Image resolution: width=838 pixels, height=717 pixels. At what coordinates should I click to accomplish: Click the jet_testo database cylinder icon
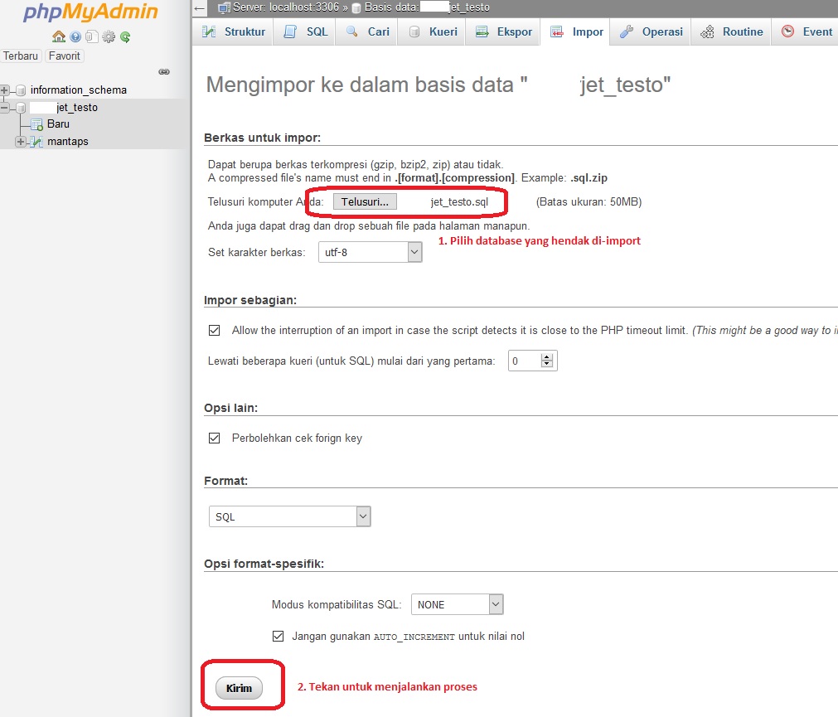pyautogui.click(x=21, y=108)
